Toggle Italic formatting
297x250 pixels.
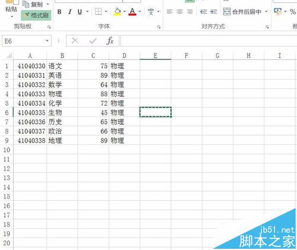click(69, 12)
